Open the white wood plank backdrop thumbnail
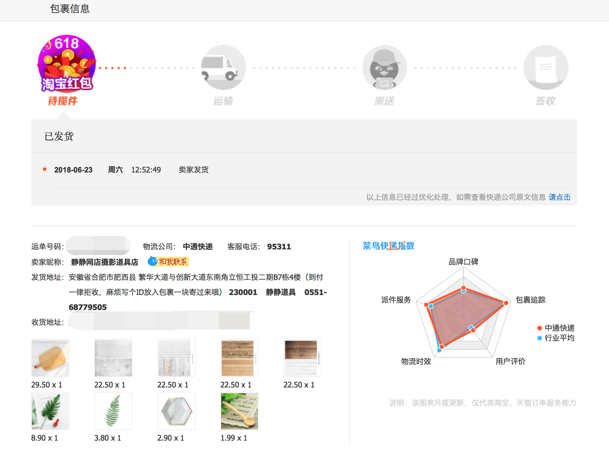Image resolution: width=609 pixels, height=455 pixels. (176, 357)
